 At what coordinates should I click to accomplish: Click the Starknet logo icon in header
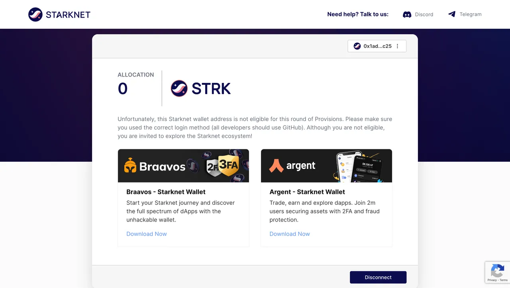coord(35,15)
